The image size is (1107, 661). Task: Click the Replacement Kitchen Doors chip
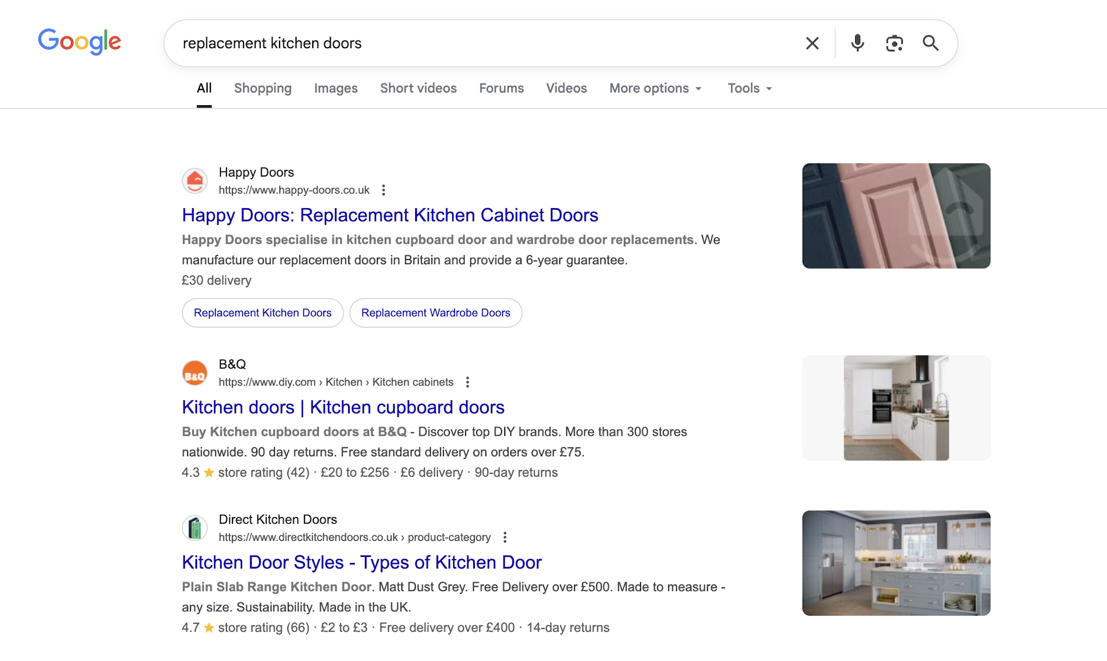(x=263, y=313)
